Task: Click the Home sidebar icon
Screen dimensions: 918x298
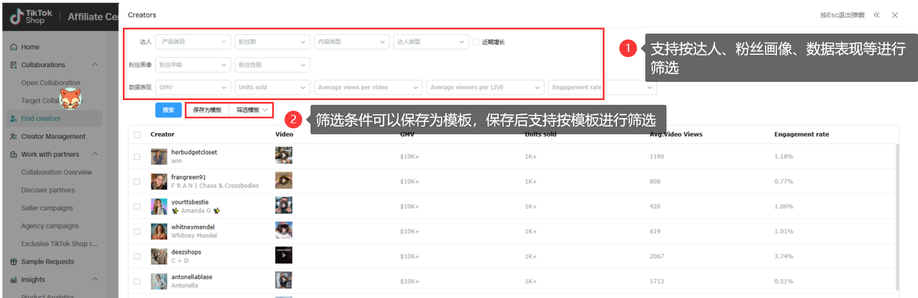Action: tap(14, 47)
